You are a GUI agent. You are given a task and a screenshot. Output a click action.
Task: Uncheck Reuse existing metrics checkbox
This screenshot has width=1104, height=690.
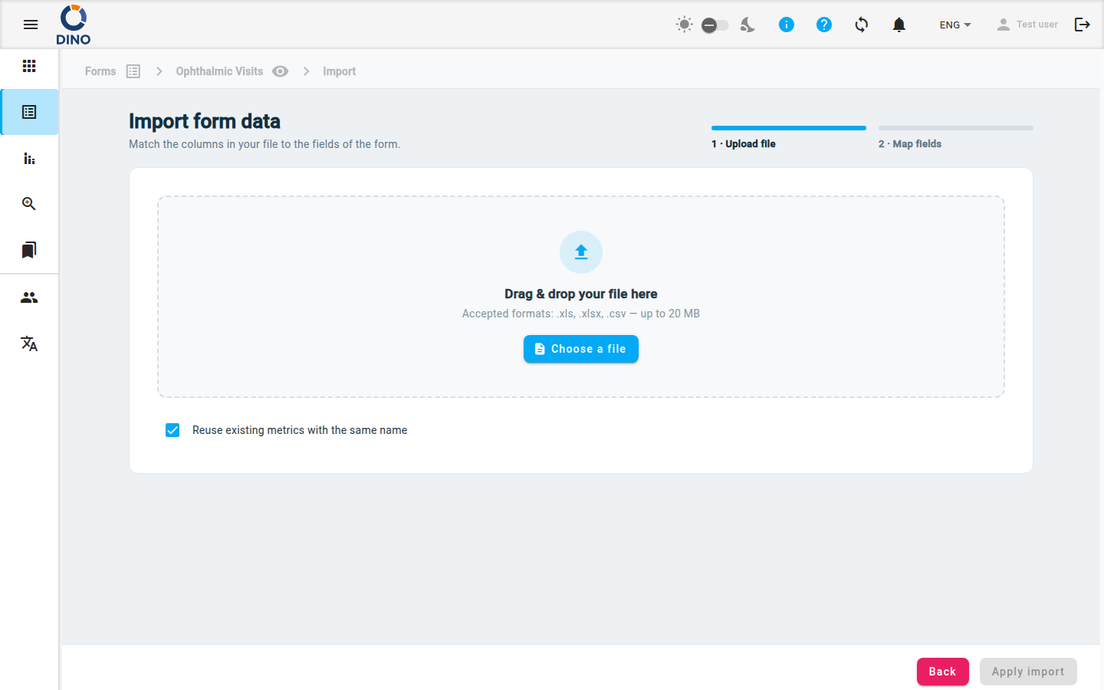(172, 430)
